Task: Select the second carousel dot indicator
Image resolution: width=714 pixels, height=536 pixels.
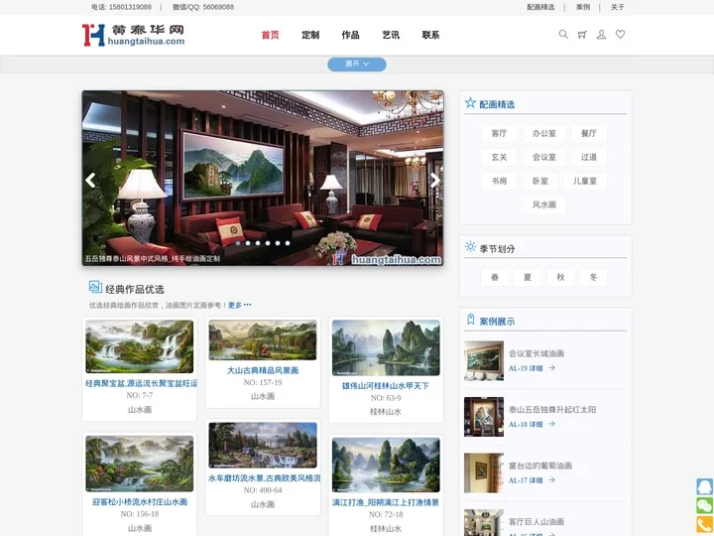Action: (x=248, y=243)
